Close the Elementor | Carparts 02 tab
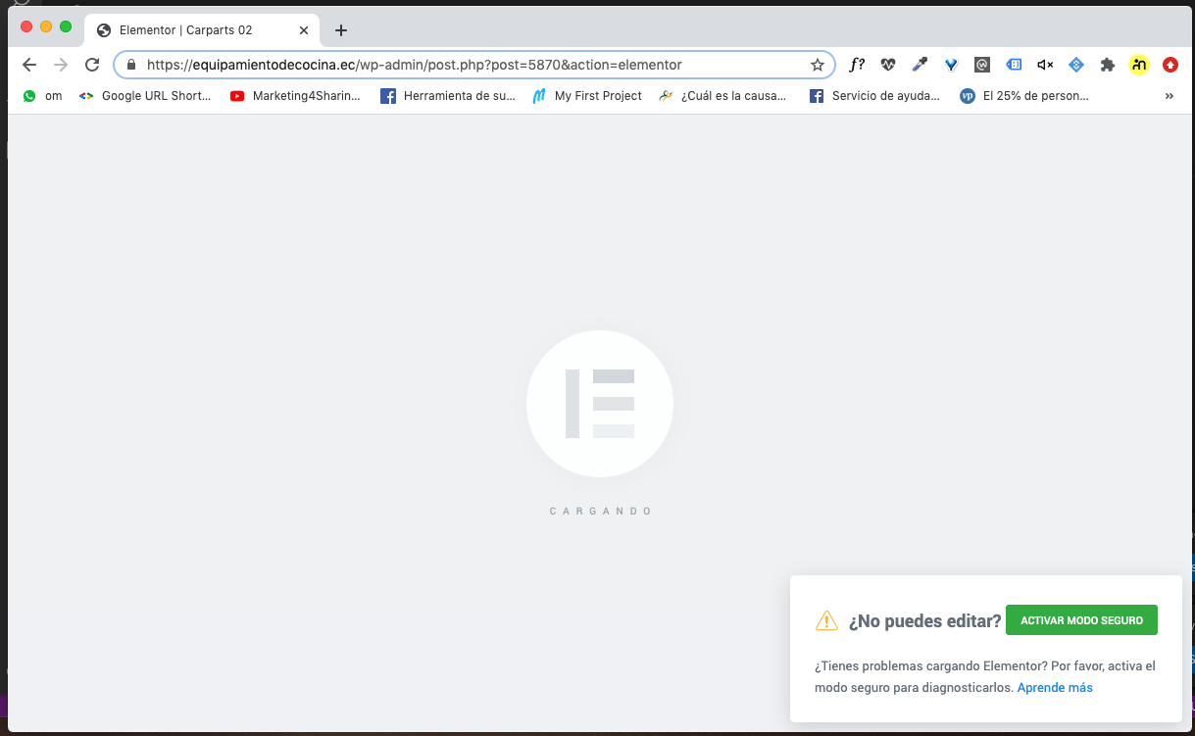Screen dimensions: 1195x736 click(x=304, y=30)
